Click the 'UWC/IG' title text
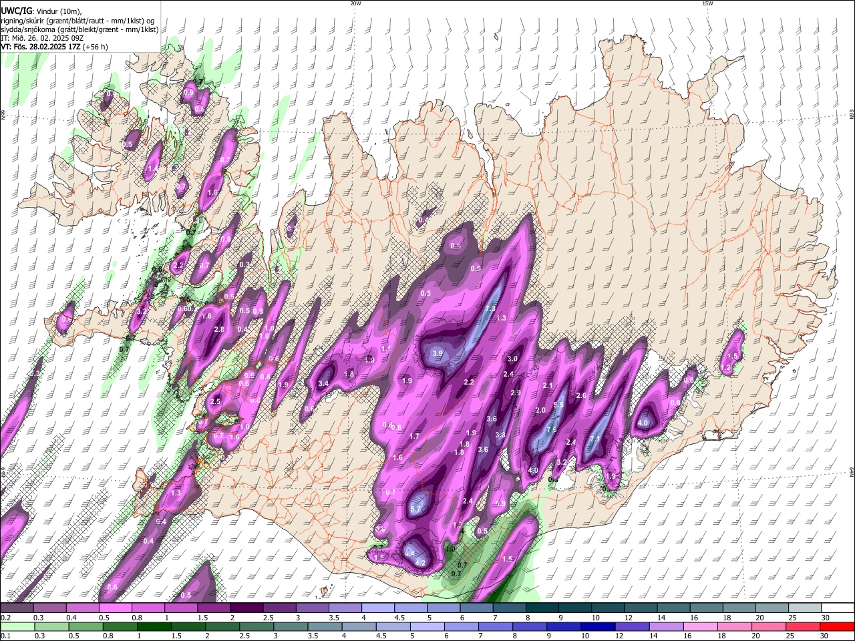 pyautogui.click(x=15, y=11)
